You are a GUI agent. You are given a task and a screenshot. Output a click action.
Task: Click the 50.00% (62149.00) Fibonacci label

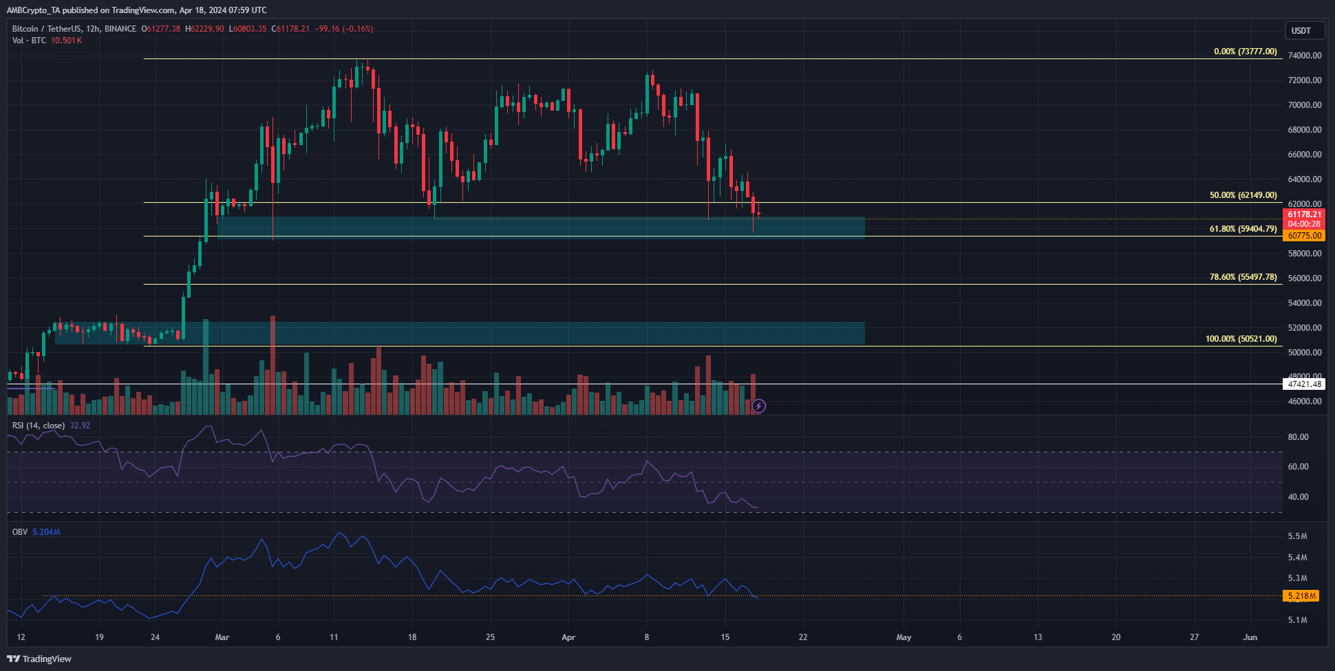click(x=1243, y=195)
